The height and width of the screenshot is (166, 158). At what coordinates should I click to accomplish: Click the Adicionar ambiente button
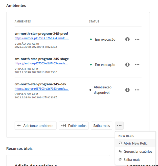click(36, 126)
